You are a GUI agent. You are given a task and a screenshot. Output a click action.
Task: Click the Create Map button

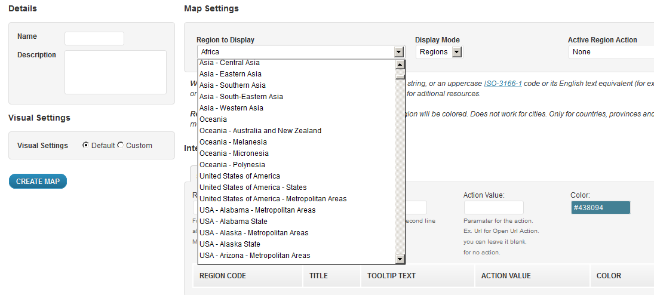(x=38, y=182)
